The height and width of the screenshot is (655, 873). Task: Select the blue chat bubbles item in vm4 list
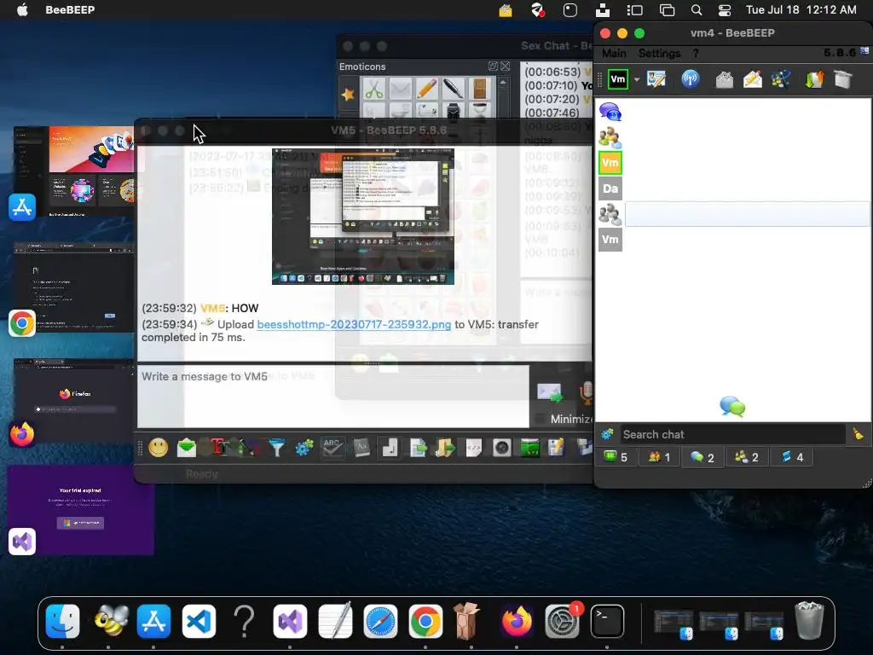610,112
